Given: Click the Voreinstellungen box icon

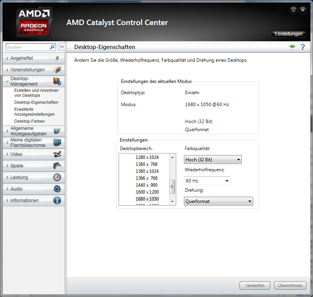Looking at the screenshot, I should (x=57, y=70).
